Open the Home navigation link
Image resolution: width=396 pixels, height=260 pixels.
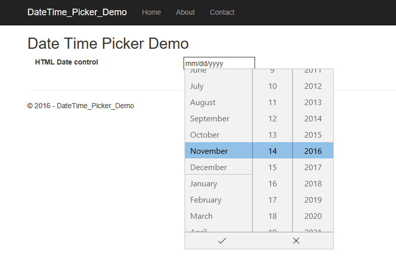click(151, 12)
